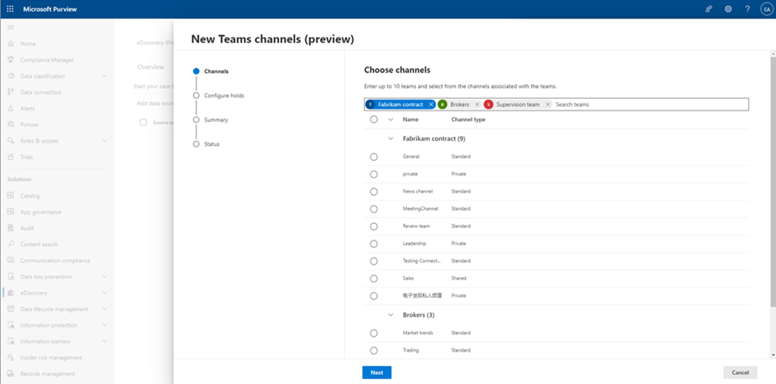Viewport: 776px width, 384px height.
Task: Check the Source name checkbox behind the panel
Action: [143, 122]
